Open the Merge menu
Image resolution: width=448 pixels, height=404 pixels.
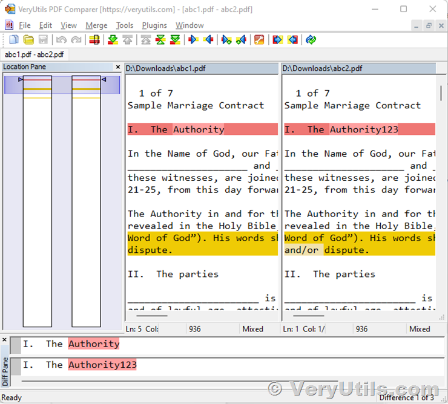coord(96,25)
